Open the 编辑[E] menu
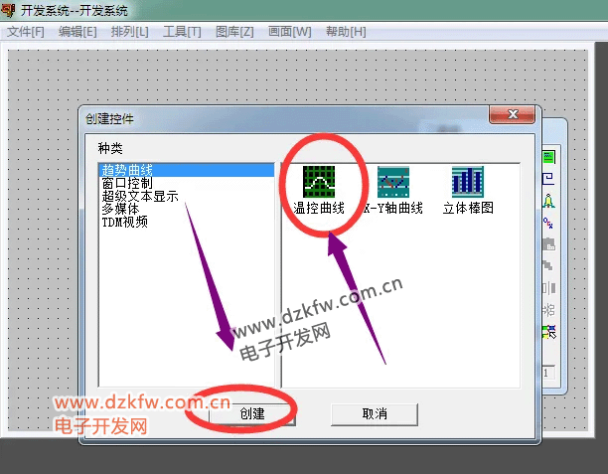Image resolution: width=608 pixels, height=474 pixels. (x=77, y=32)
